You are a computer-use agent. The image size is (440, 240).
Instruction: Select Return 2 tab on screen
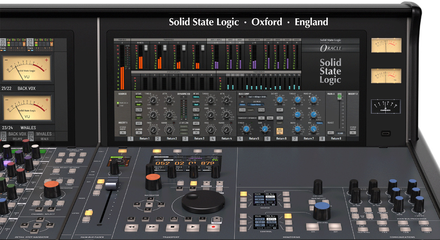pos(172,139)
